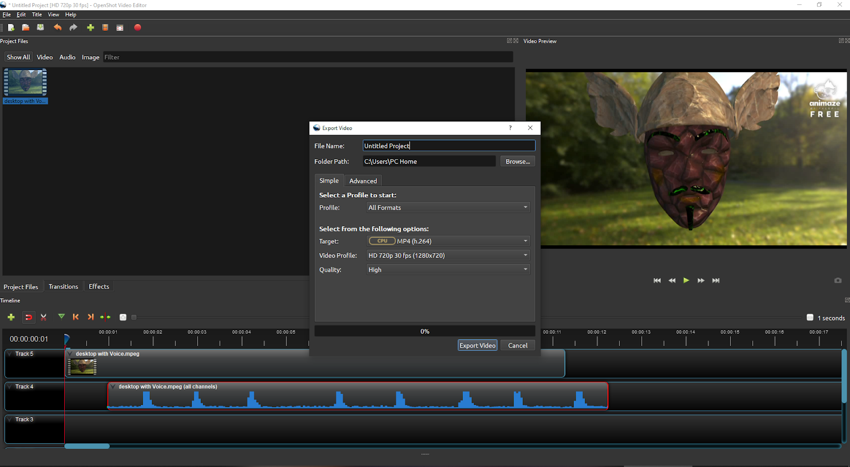Click the green Add Track plus in the timeline toolbar

[11, 317]
